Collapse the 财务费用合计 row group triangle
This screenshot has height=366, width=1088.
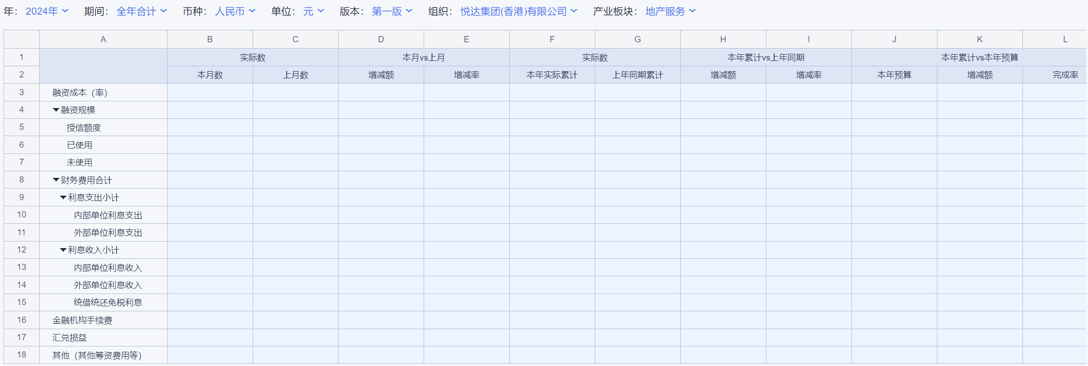(56, 180)
